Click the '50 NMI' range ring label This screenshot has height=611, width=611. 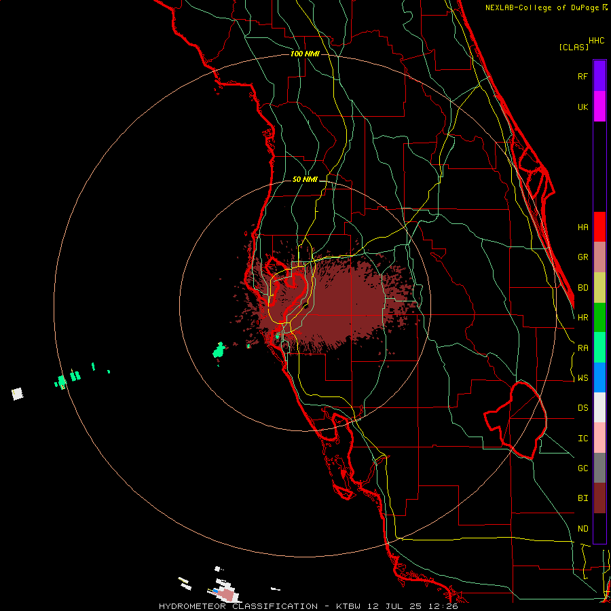pos(305,180)
